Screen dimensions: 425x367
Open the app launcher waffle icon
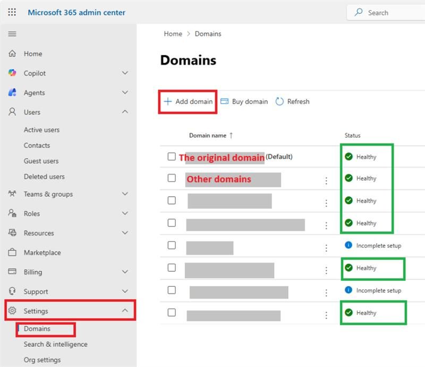(x=12, y=12)
